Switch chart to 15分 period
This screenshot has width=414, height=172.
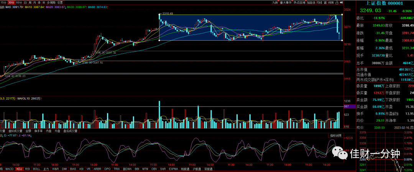[3, 3]
